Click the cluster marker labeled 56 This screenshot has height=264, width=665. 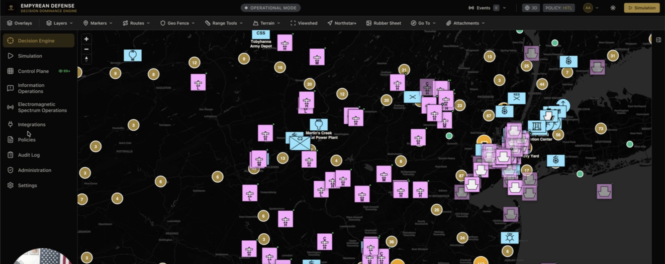(x=558, y=134)
